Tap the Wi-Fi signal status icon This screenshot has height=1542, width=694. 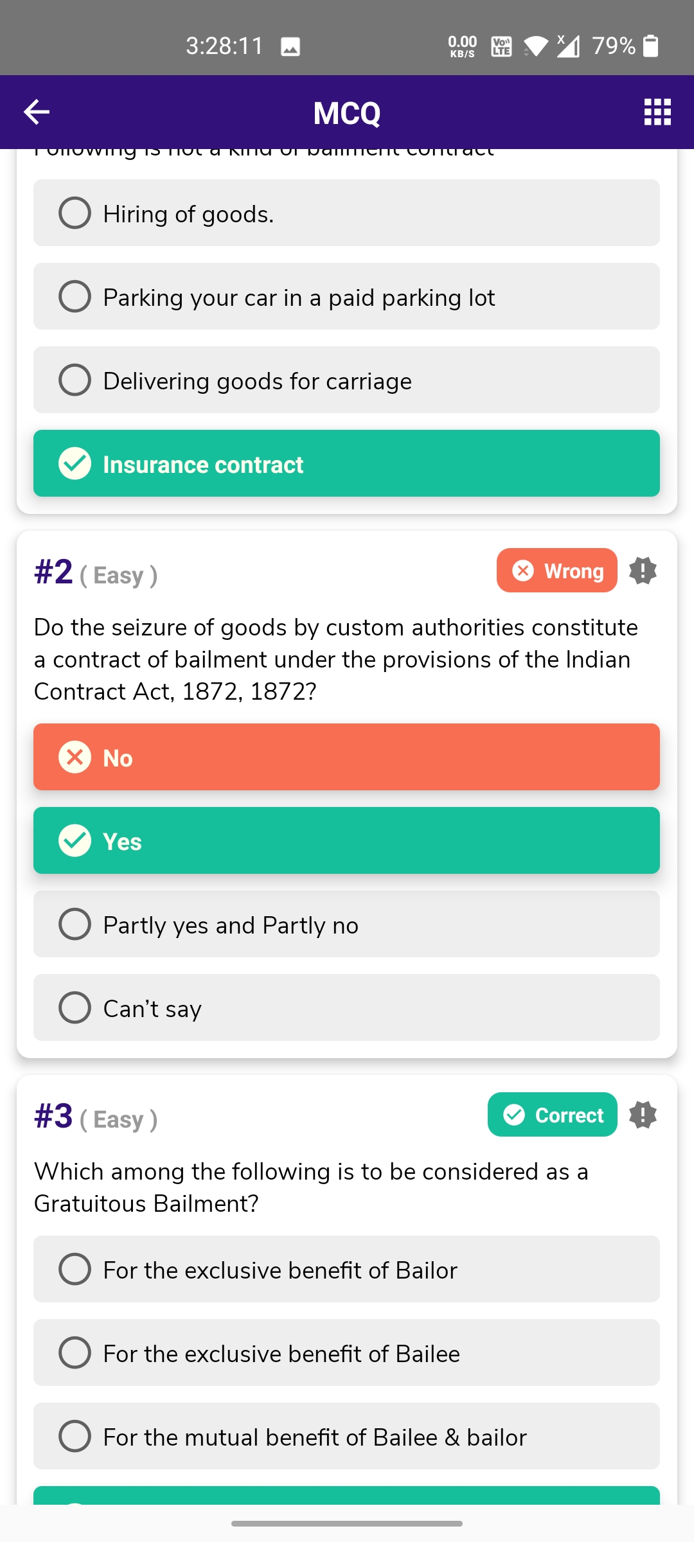tap(535, 46)
